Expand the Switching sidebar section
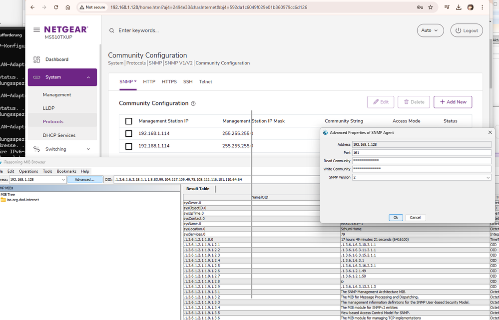Image resolution: width=499 pixels, height=320 pixels. tap(88, 149)
